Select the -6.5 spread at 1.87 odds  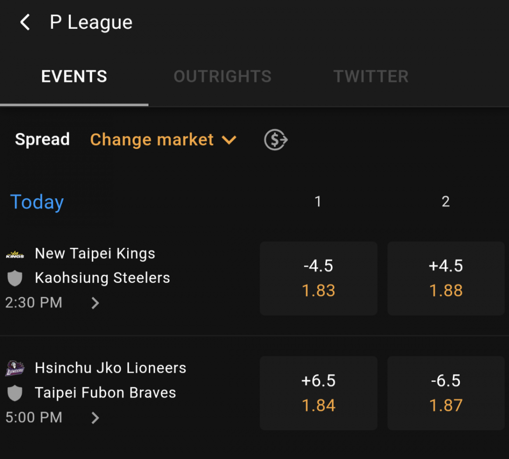coord(446,393)
